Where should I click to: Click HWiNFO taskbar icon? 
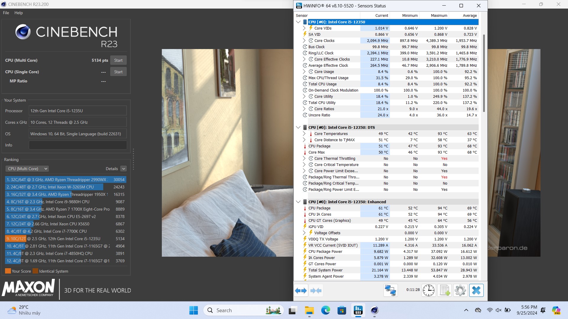[358, 310]
